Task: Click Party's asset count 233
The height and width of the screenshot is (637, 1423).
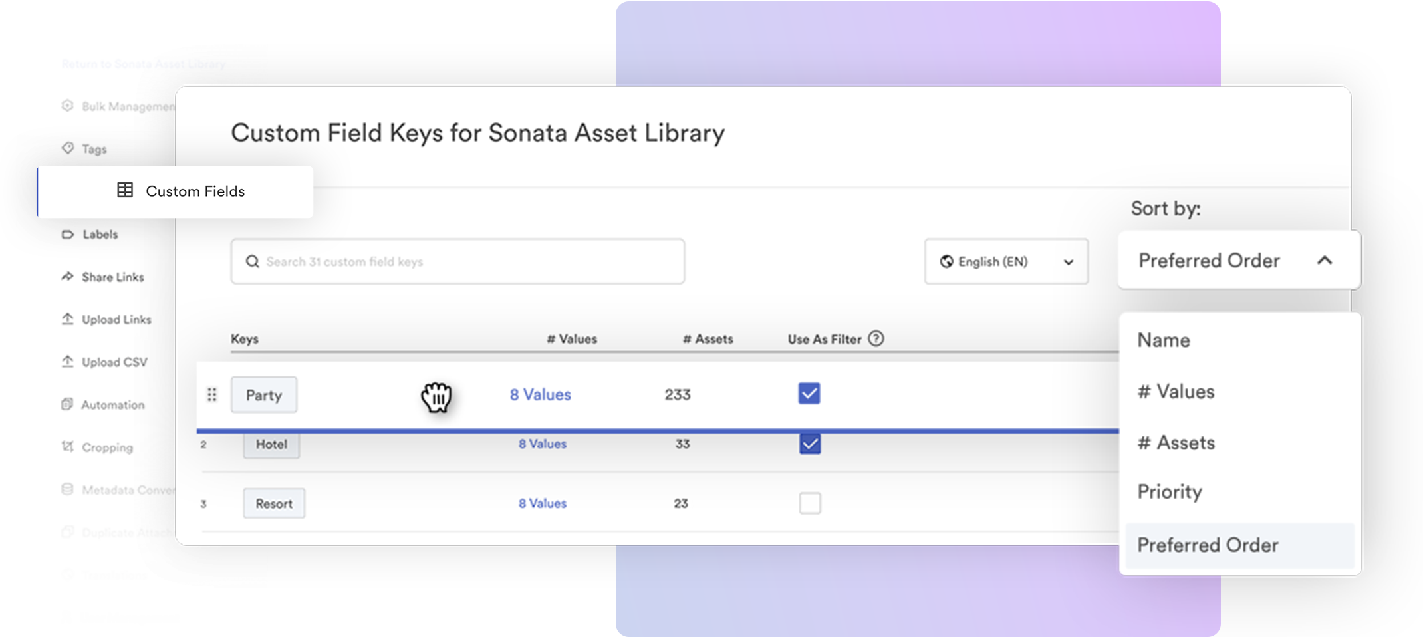Action: tap(678, 394)
